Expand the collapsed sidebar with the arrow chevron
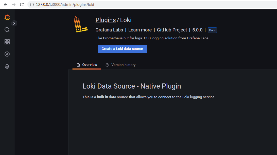This screenshot has height=155, width=277. tap(14, 23)
